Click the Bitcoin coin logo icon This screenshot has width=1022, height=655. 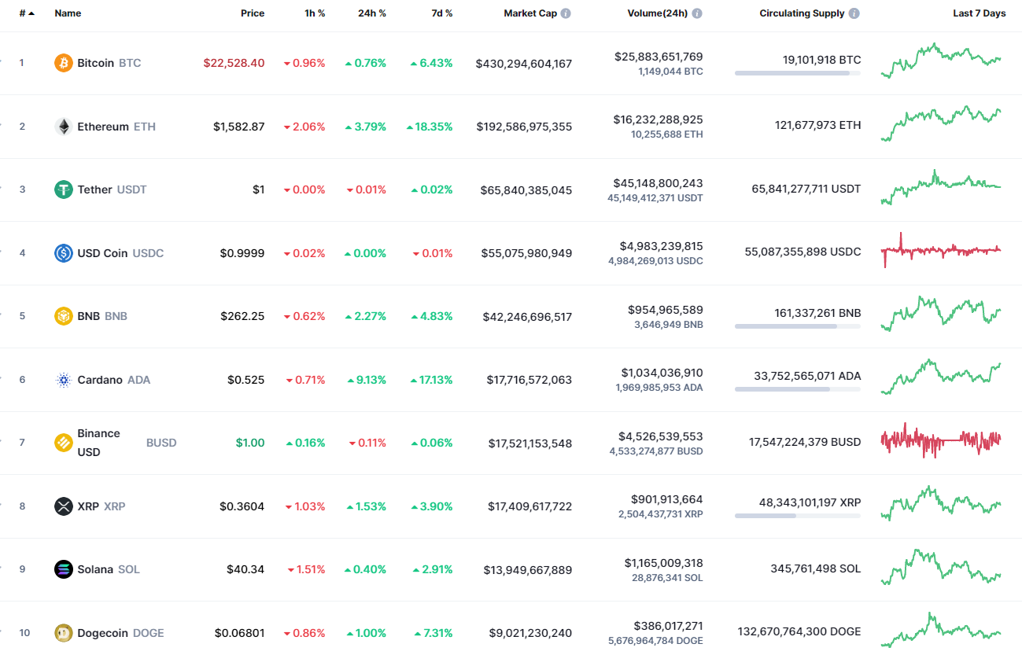pos(64,63)
